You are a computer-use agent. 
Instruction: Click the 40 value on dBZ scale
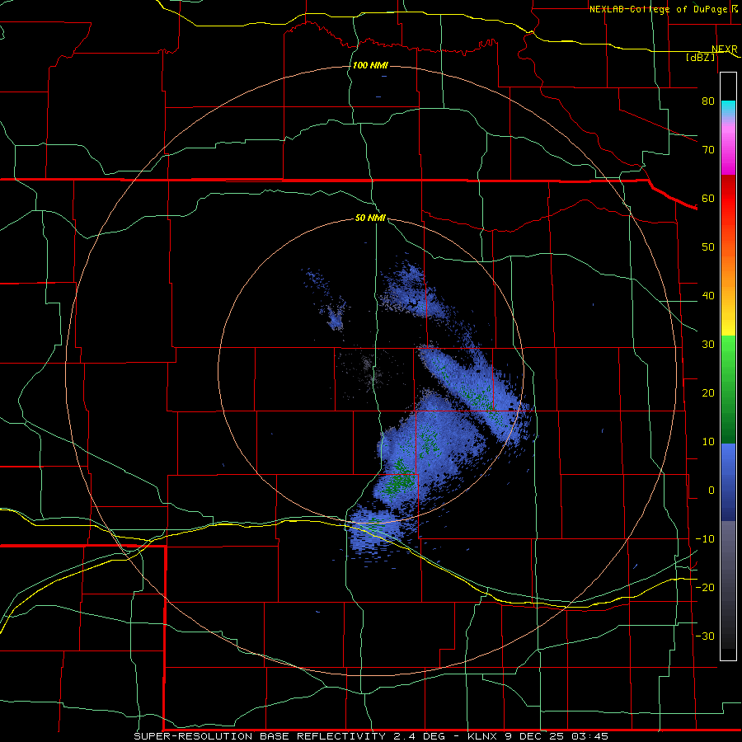pyautogui.click(x=708, y=296)
